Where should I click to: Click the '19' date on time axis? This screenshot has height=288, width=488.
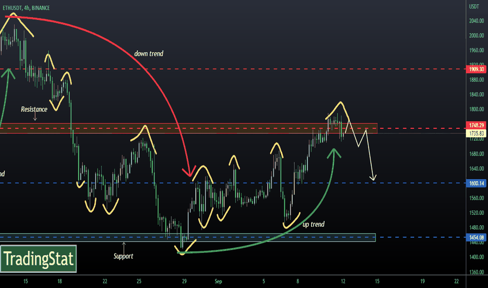click(423, 282)
